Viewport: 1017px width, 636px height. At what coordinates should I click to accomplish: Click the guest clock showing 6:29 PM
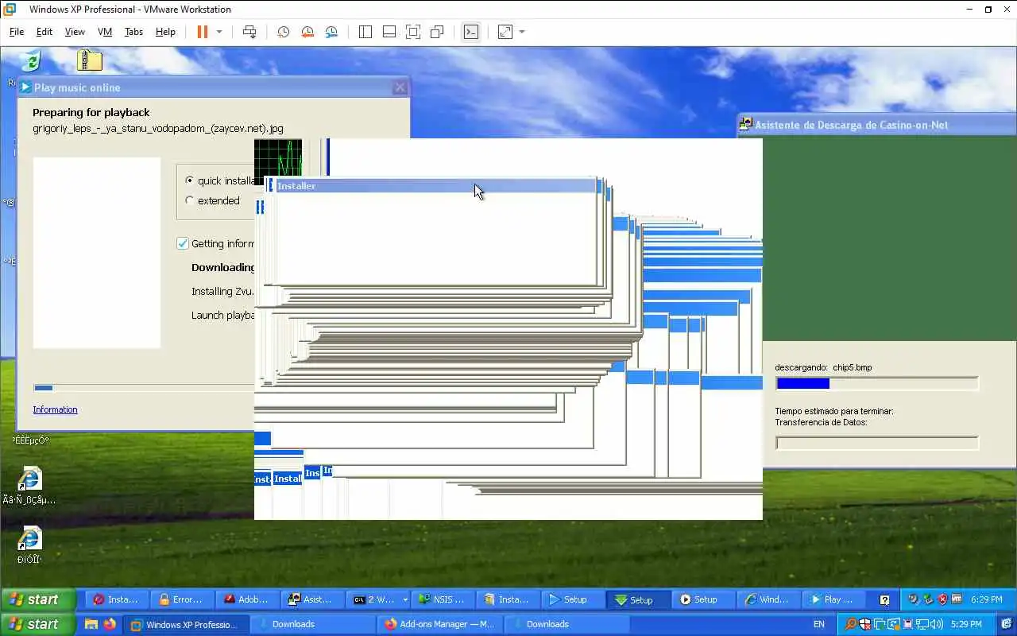tap(986, 599)
